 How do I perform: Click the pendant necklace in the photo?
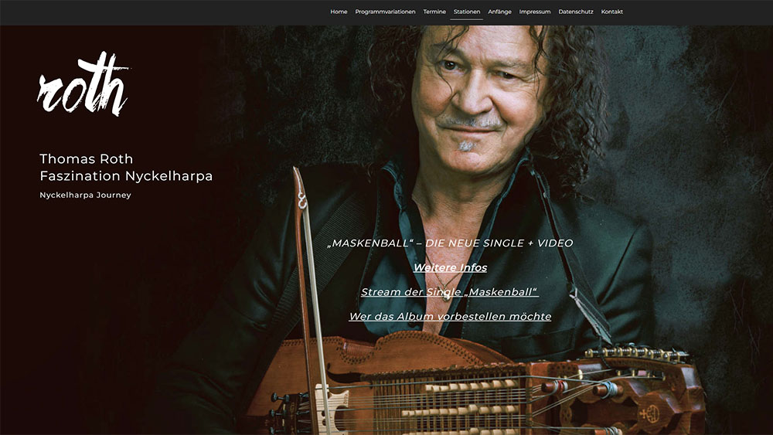coord(444,294)
